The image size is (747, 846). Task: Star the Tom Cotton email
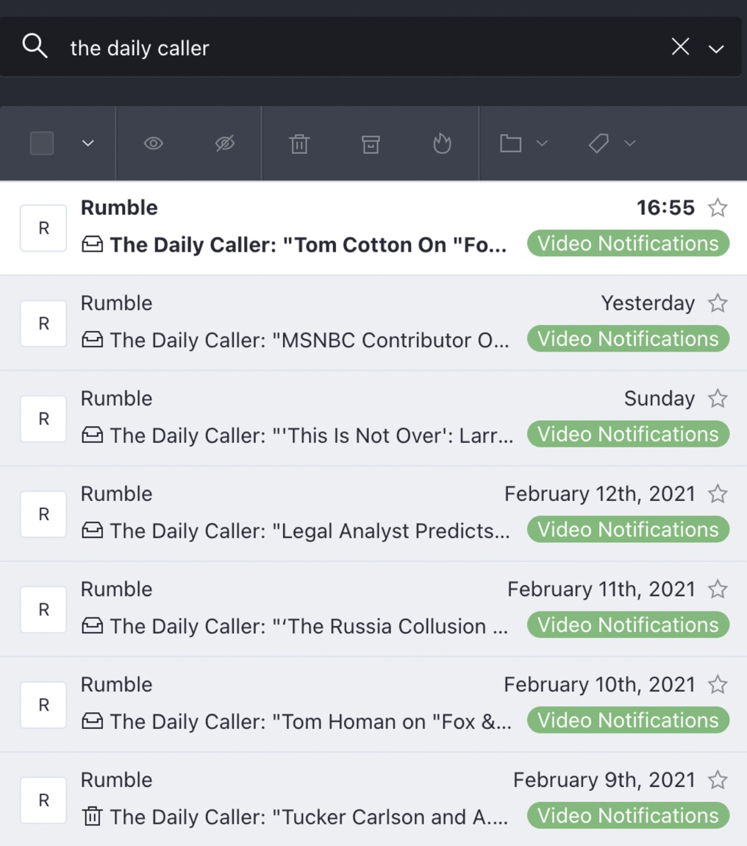(718, 207)
